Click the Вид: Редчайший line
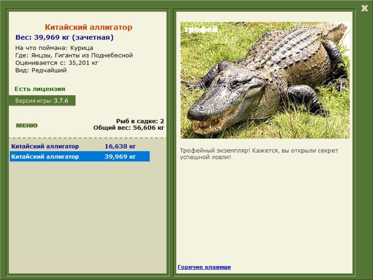This screenshot has width=373, height=280. coord(41,70)
